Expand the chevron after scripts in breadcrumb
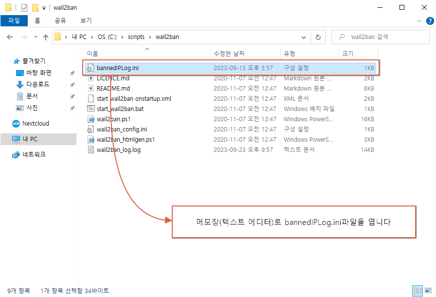 click(x=150, y=37)
